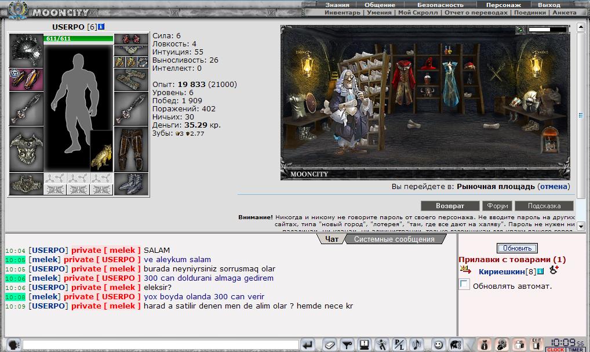Screen dimensions: 590x352
Task: Click melek's name in the 10:08 message
Action: pos(45,297)
